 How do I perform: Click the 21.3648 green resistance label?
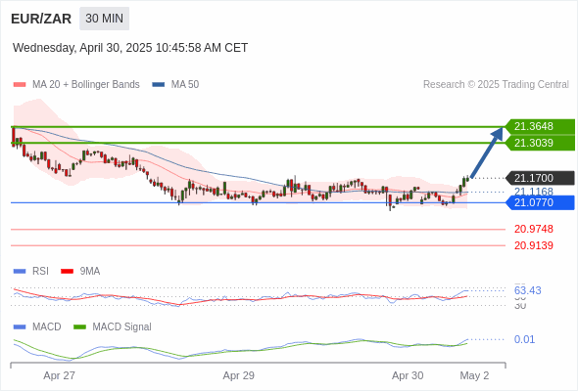(540, 126)
